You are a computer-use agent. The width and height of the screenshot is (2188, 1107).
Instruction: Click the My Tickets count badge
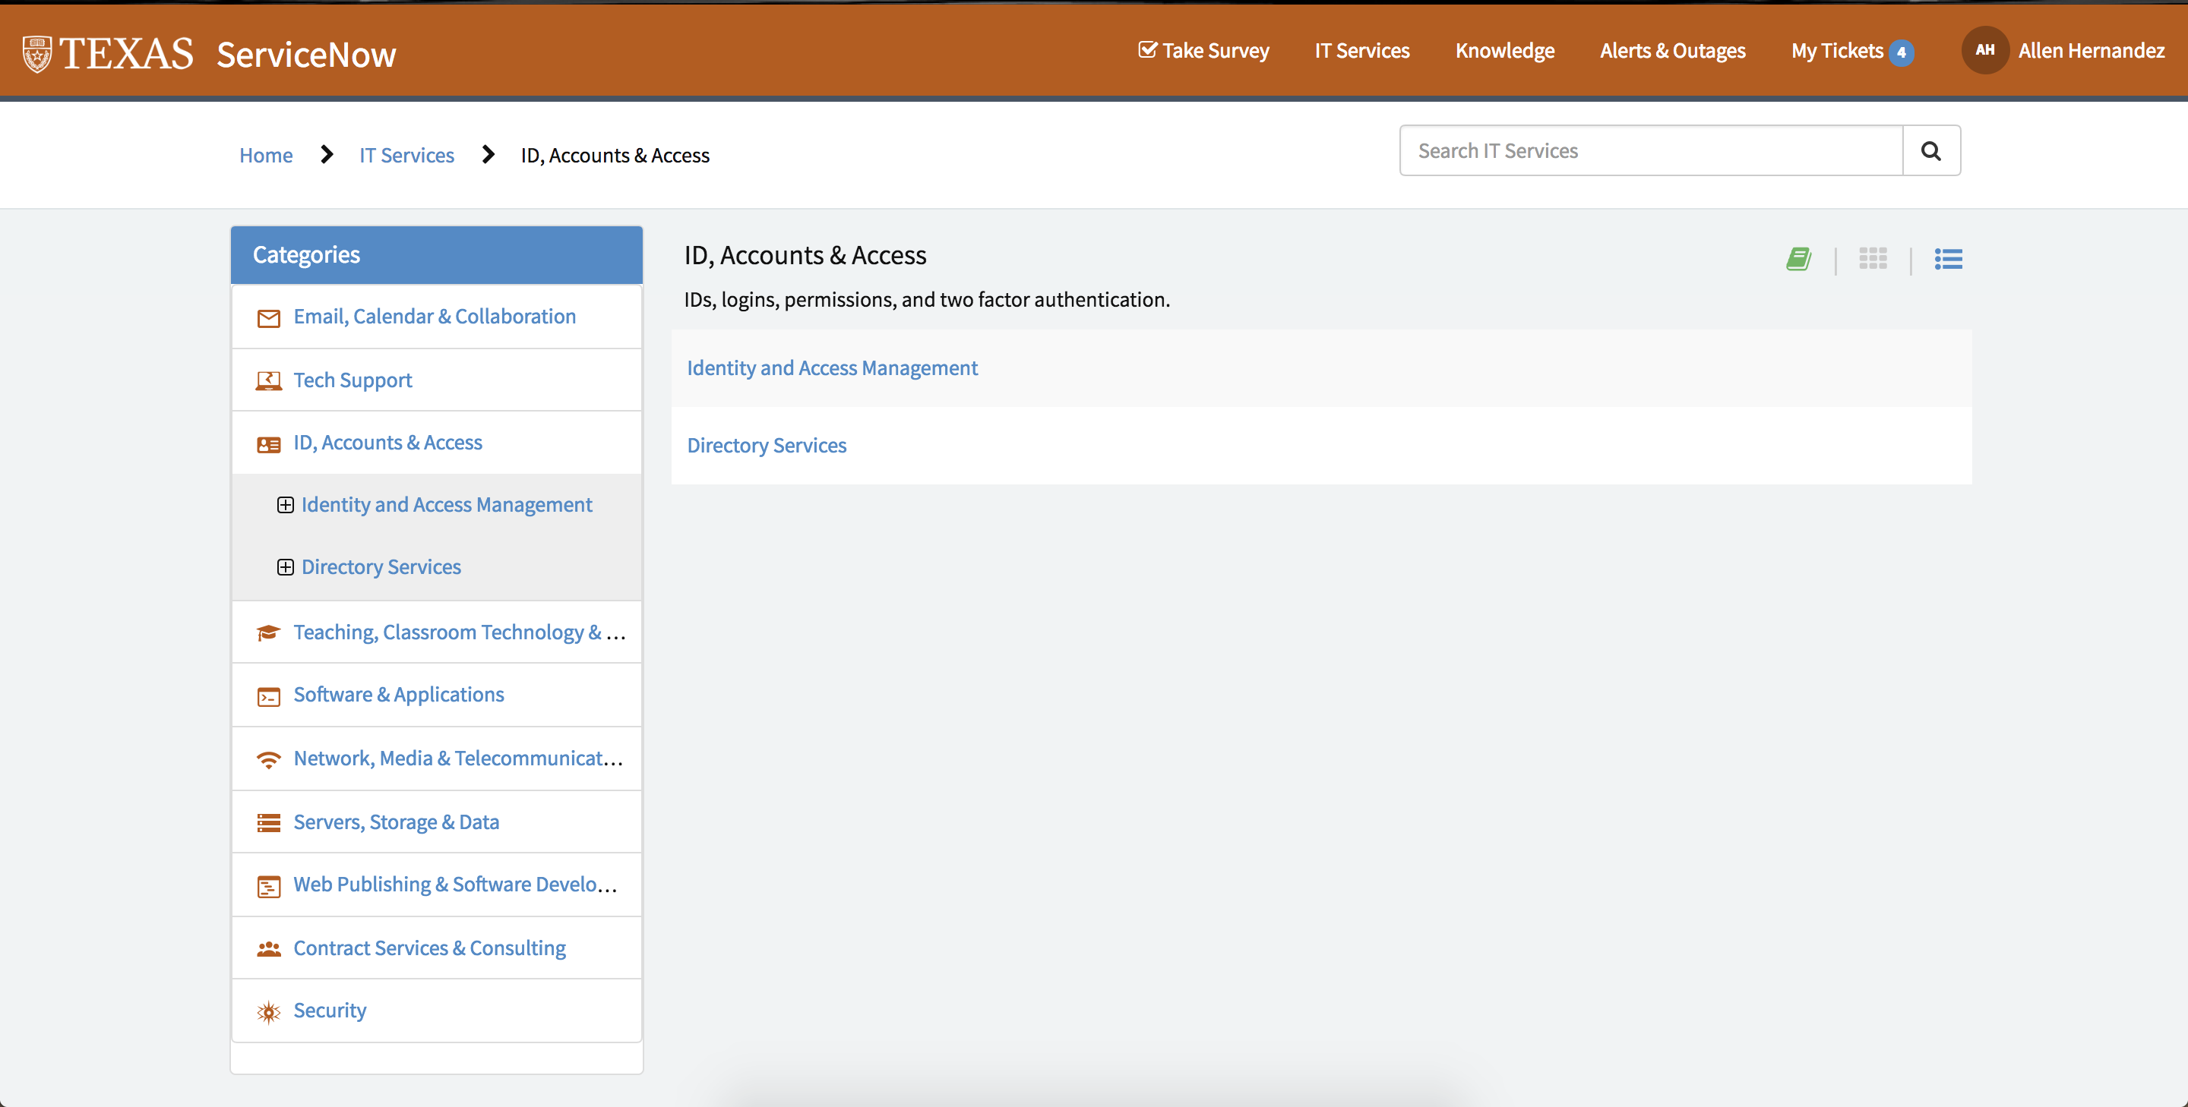[1901, 52]
